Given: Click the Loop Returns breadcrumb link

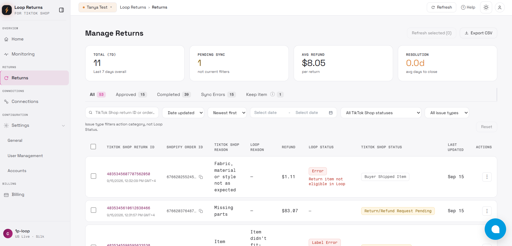Looking at the screenshot, I should click(x=133, y=7).
